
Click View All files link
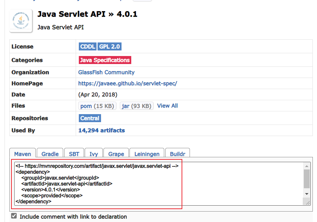pos(167,106)
